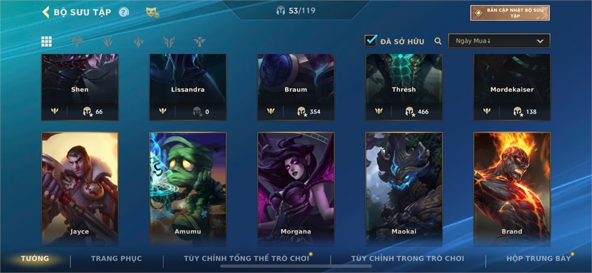Image resolution: width=592 pixels, height=273 pixels.
Task: Filter by the axe-shaped lane icon
Action: [77, 41]
